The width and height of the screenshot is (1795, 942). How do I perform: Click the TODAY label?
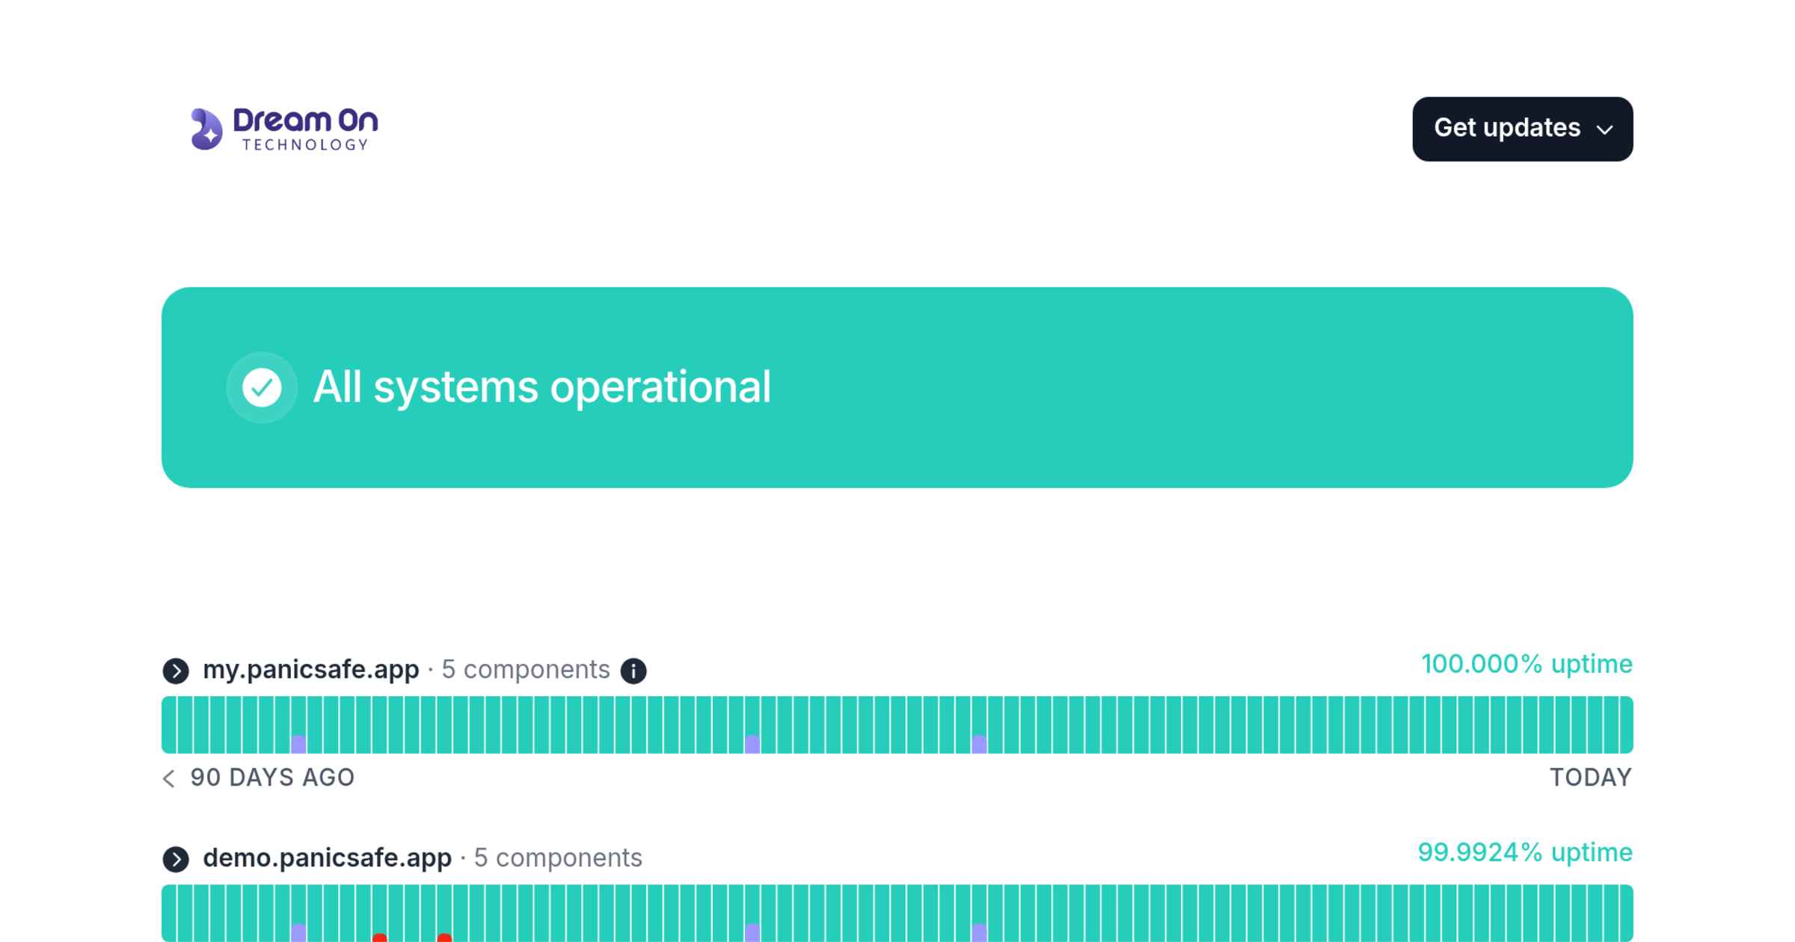1591,778
